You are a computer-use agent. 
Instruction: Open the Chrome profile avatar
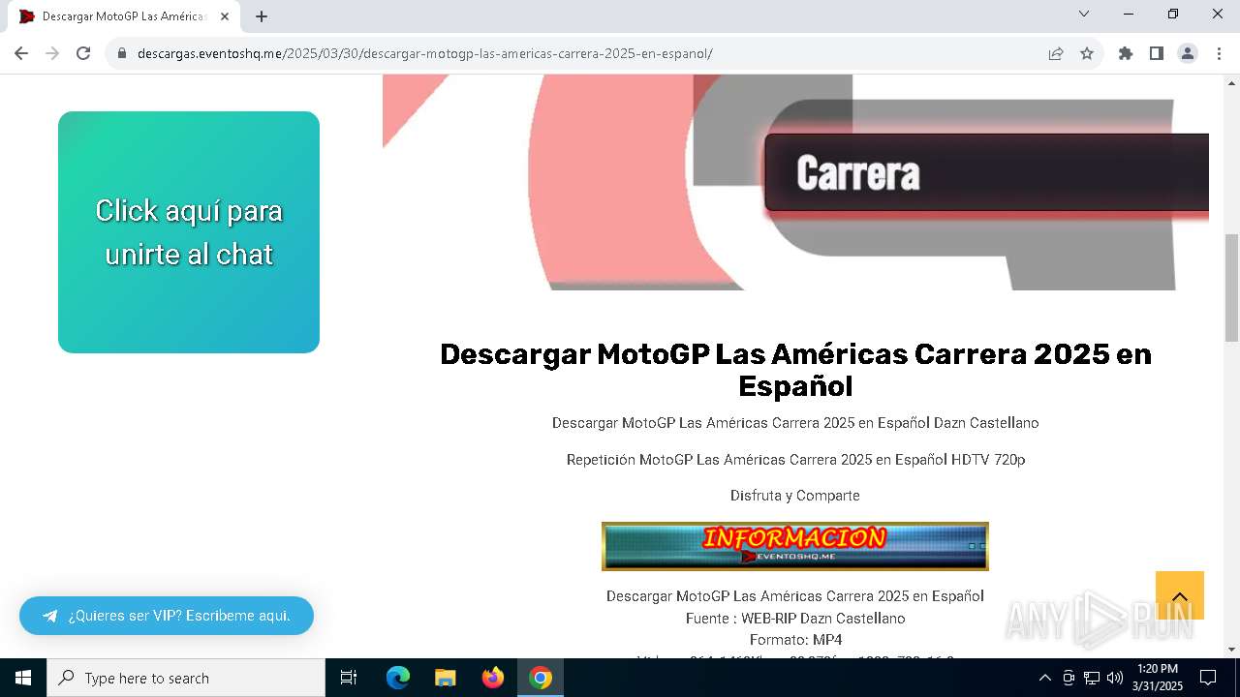[1188, 53]
